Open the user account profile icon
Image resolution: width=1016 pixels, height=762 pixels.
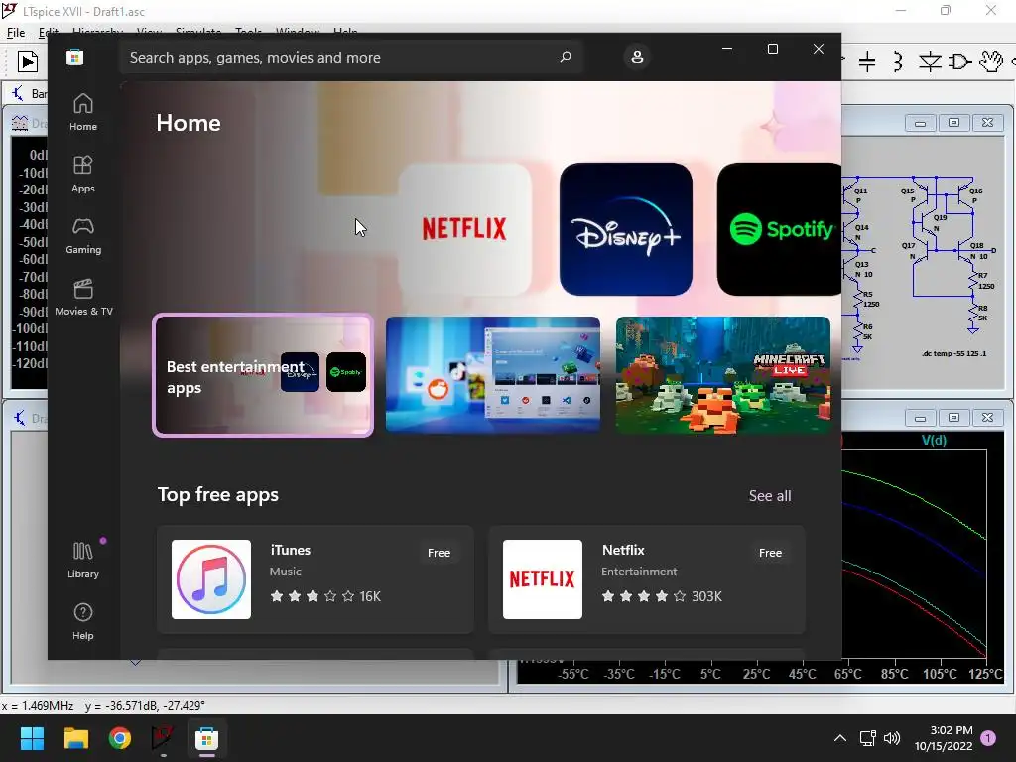[x=637, y=57]
